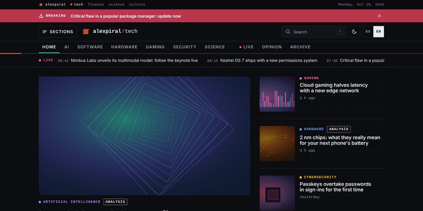Open the passkeys chip thumbnail
Screen dimensions: 423x211
(x=277, y=193)
